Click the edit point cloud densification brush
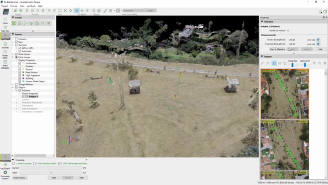The image size is (328, 185). pyautogui.click(x=105, y=10)
